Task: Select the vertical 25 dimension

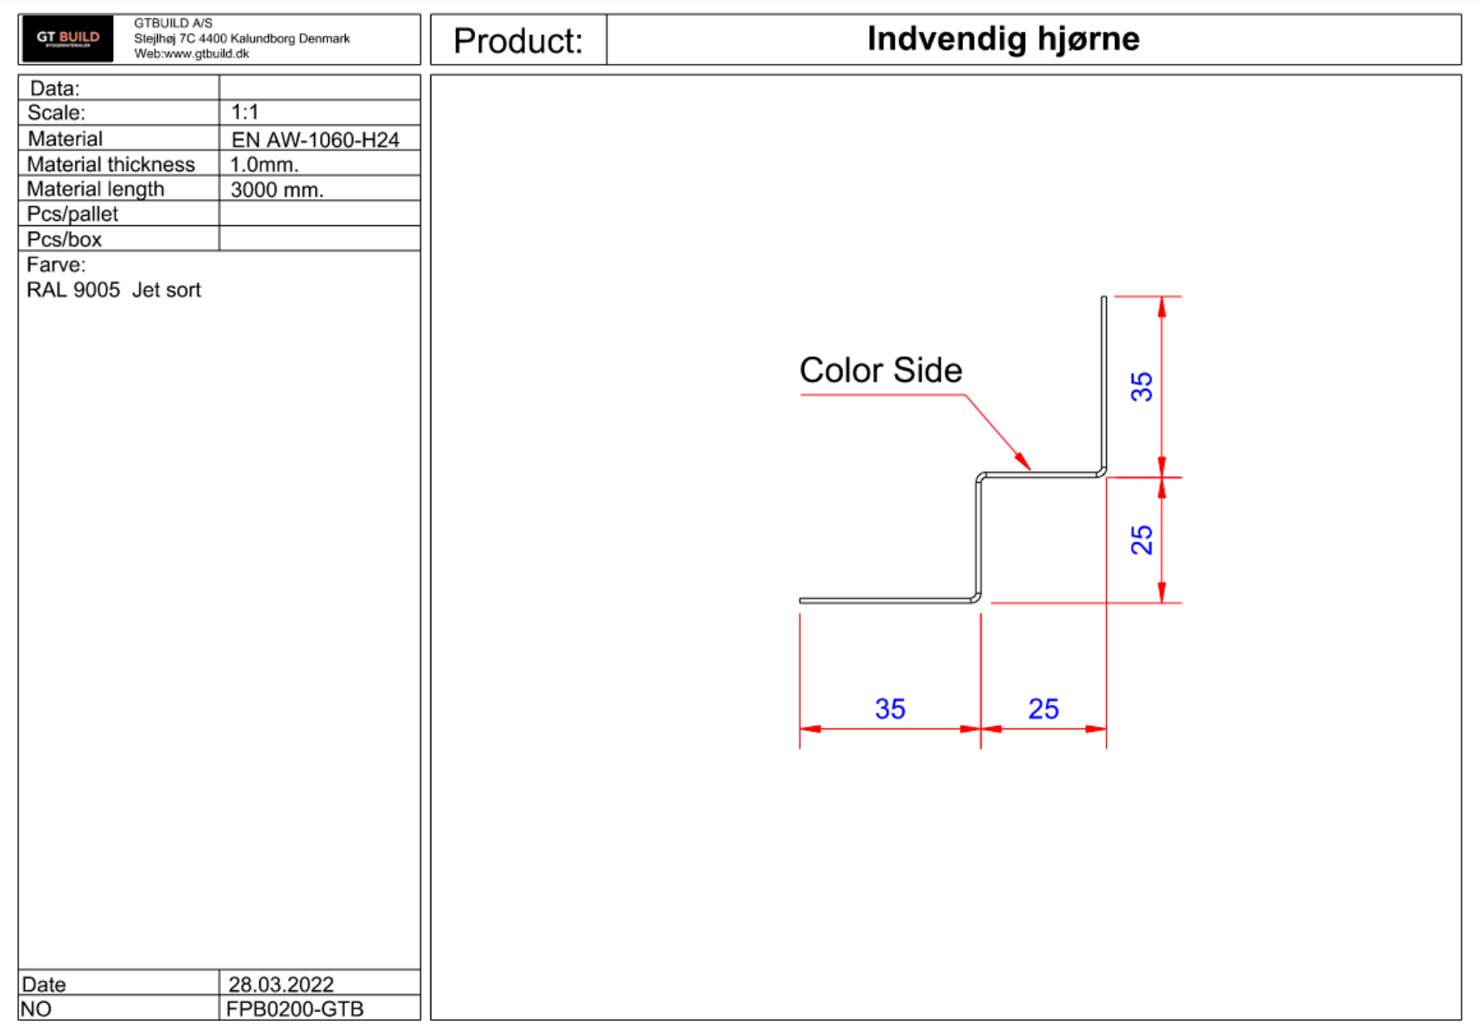Action: click(x=1142, y=540)
